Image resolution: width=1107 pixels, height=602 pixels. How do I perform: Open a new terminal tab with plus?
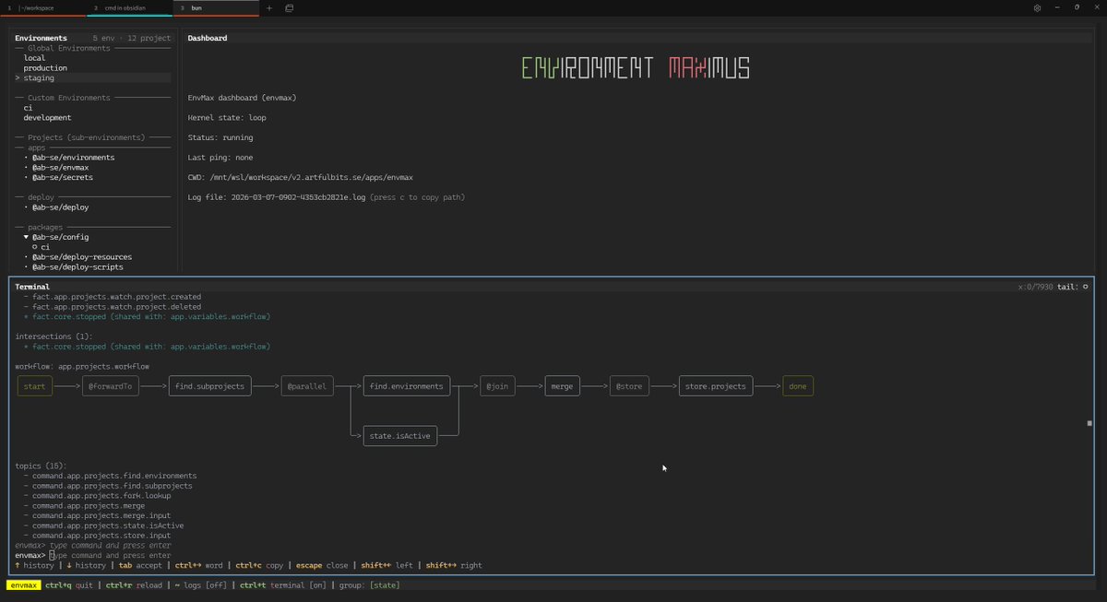coord(268,7)
